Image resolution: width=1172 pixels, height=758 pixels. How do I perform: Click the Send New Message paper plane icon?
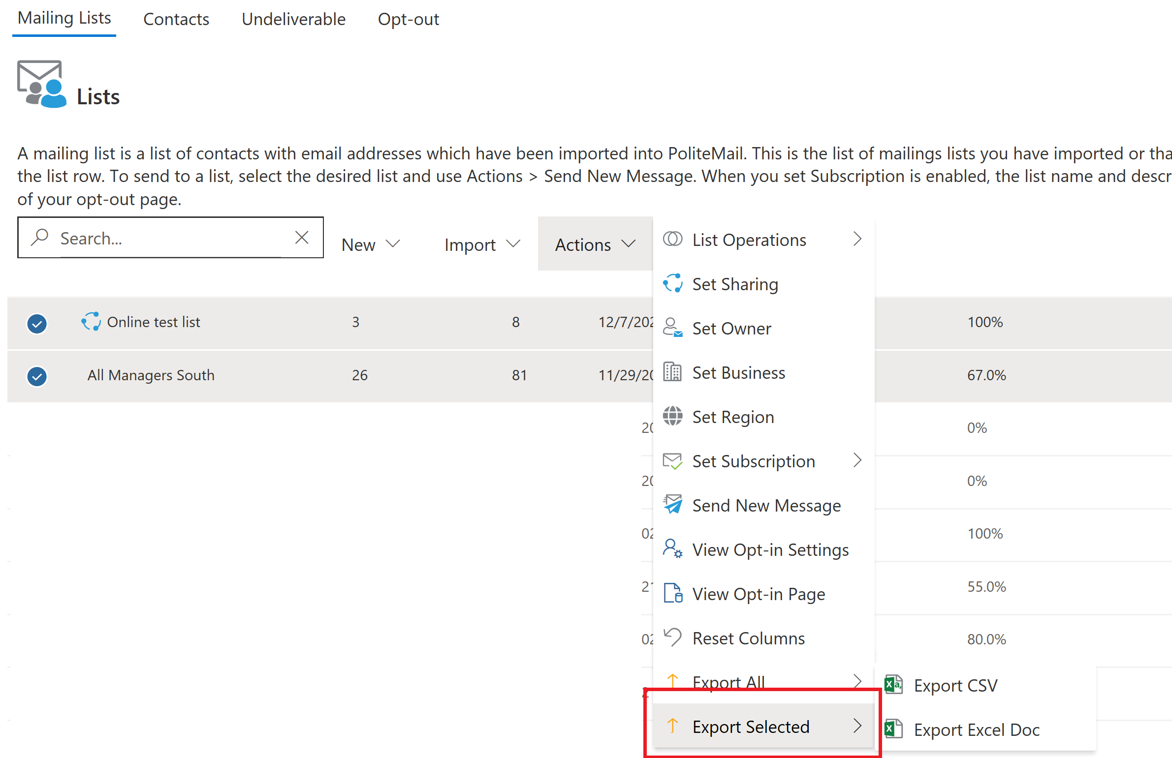pyautogui.click(x=672, y=505)
